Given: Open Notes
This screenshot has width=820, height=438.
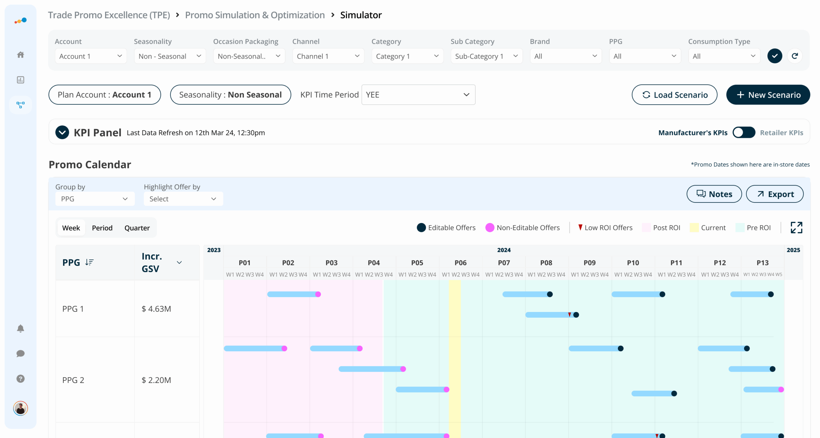Looking at the screenshot, I should 714,194.
